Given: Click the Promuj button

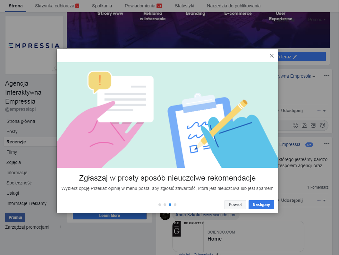Looking at the screenshot, I should click(15, 217).
